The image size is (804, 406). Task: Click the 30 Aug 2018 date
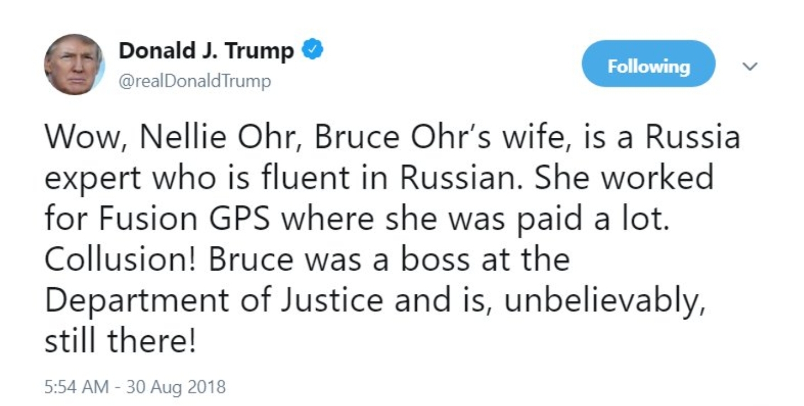tap(176, 387)
